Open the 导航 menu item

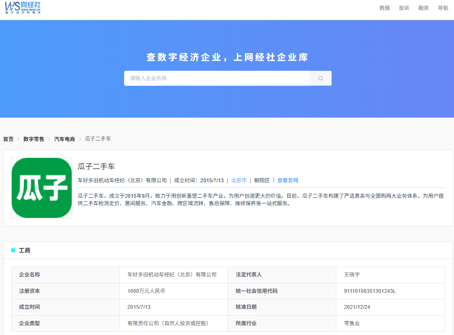(443, 8)
